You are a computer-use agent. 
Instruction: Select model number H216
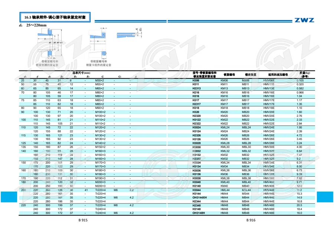[x=196, y=92]
